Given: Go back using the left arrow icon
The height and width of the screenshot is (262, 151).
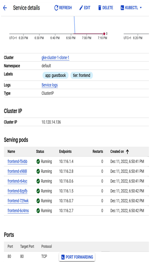Looking at the screenshot, I should [5, 8].
